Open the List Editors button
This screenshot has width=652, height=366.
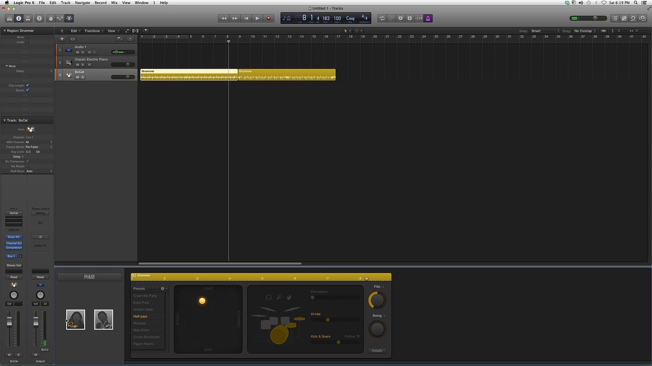click(x=615, y=18)
